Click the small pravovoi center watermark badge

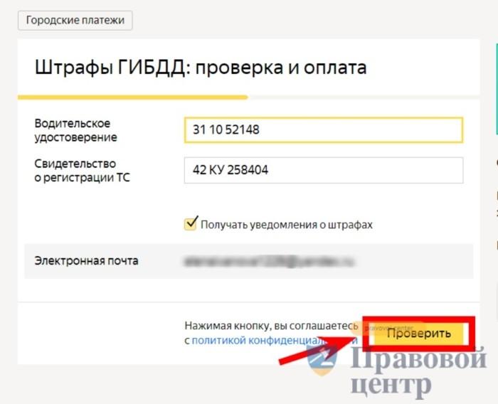[389, 327]
